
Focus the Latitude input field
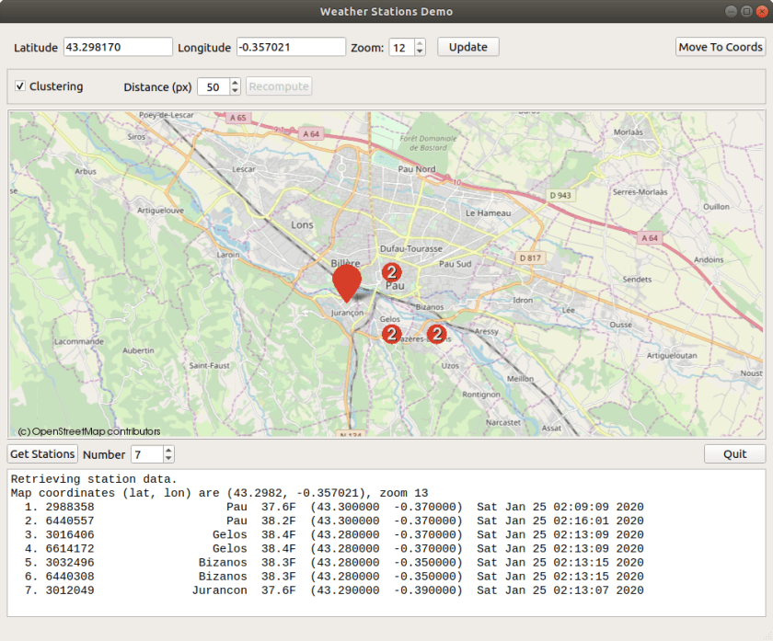pyautogui.click(x=118, y=47)
